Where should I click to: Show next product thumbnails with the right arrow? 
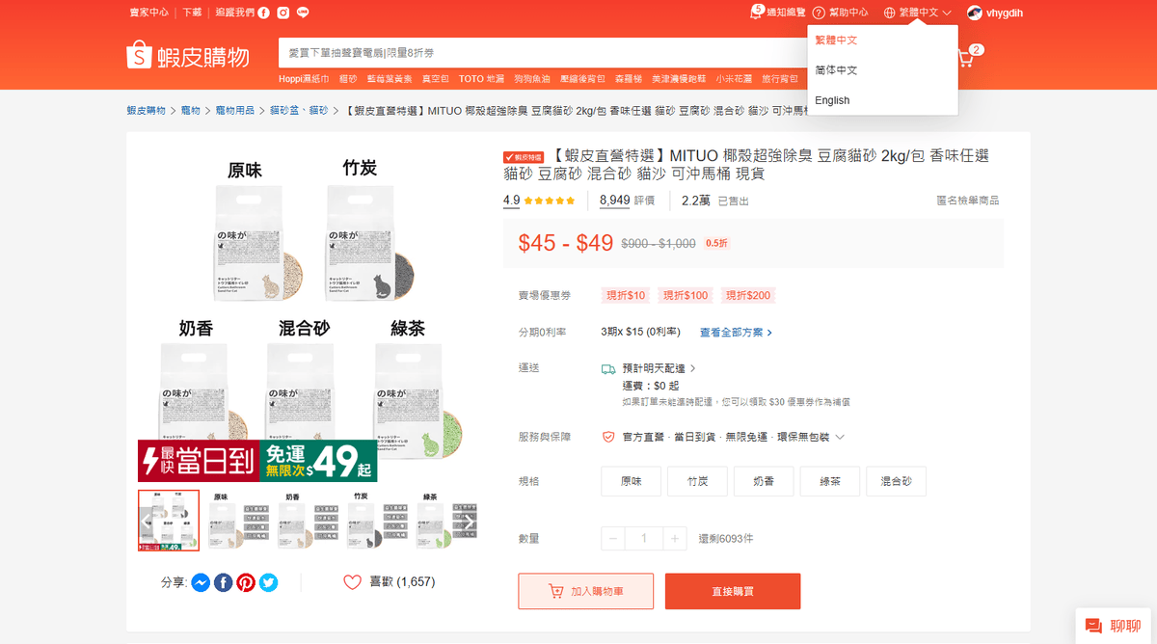[x=469, y=521]
